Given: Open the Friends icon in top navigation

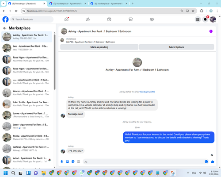Looking at the screenshot, I should click(88, 19).
